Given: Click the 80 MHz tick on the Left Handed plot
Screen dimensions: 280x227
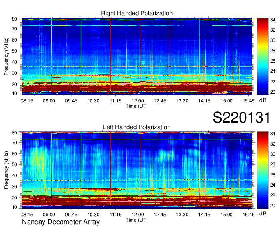Looking at the screenshot, I should pyautogui.click(x=15, y=133).
